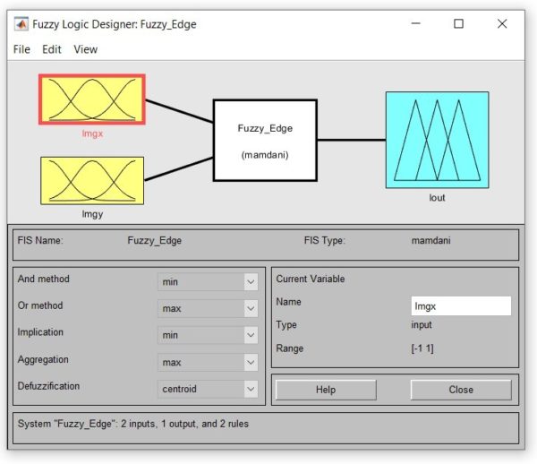Image resolution: width=537 pixels, height=464 pixels.
Task: Open the Implication method dropdown
Action: pyautogui.click(x=208, y=335)
